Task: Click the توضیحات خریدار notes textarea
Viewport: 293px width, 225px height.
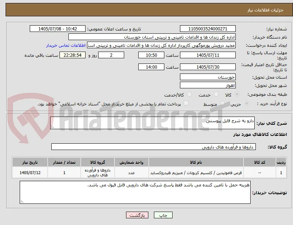Action: (135, 192)
